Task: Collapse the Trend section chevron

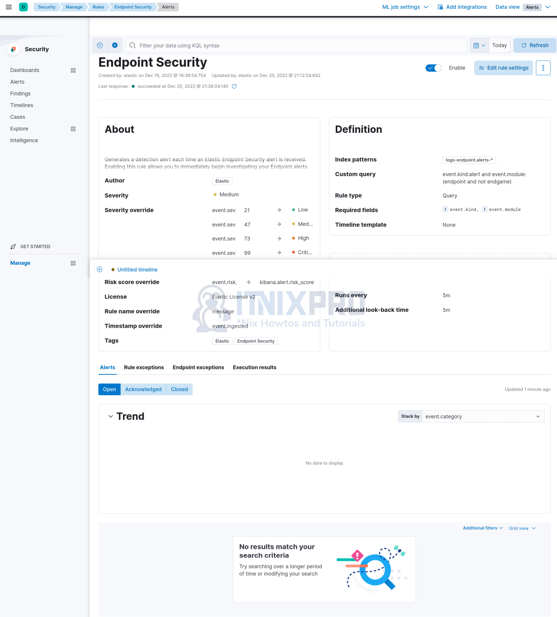Action: pos(111,416)
